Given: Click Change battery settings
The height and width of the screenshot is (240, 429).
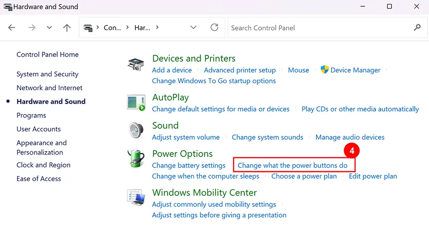Looking at the screenshot, I should (x=189, y=165).
